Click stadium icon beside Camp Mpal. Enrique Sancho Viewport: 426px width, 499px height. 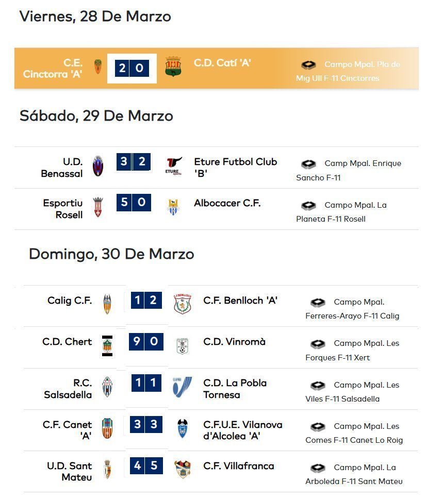click(308, 164)
